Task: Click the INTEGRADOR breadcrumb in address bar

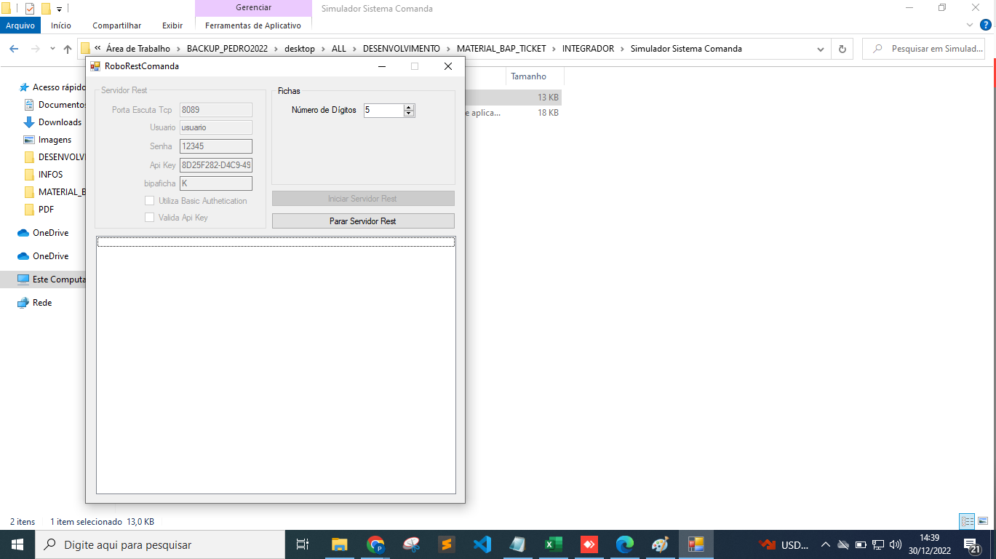Action: (588, 49)
